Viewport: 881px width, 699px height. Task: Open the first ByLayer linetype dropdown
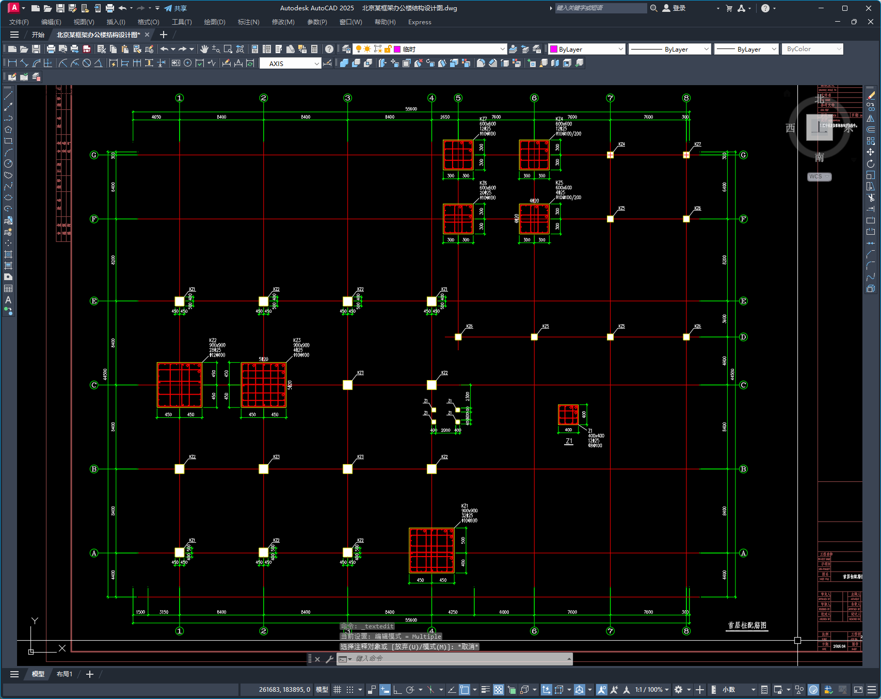[x=670, y=49]
